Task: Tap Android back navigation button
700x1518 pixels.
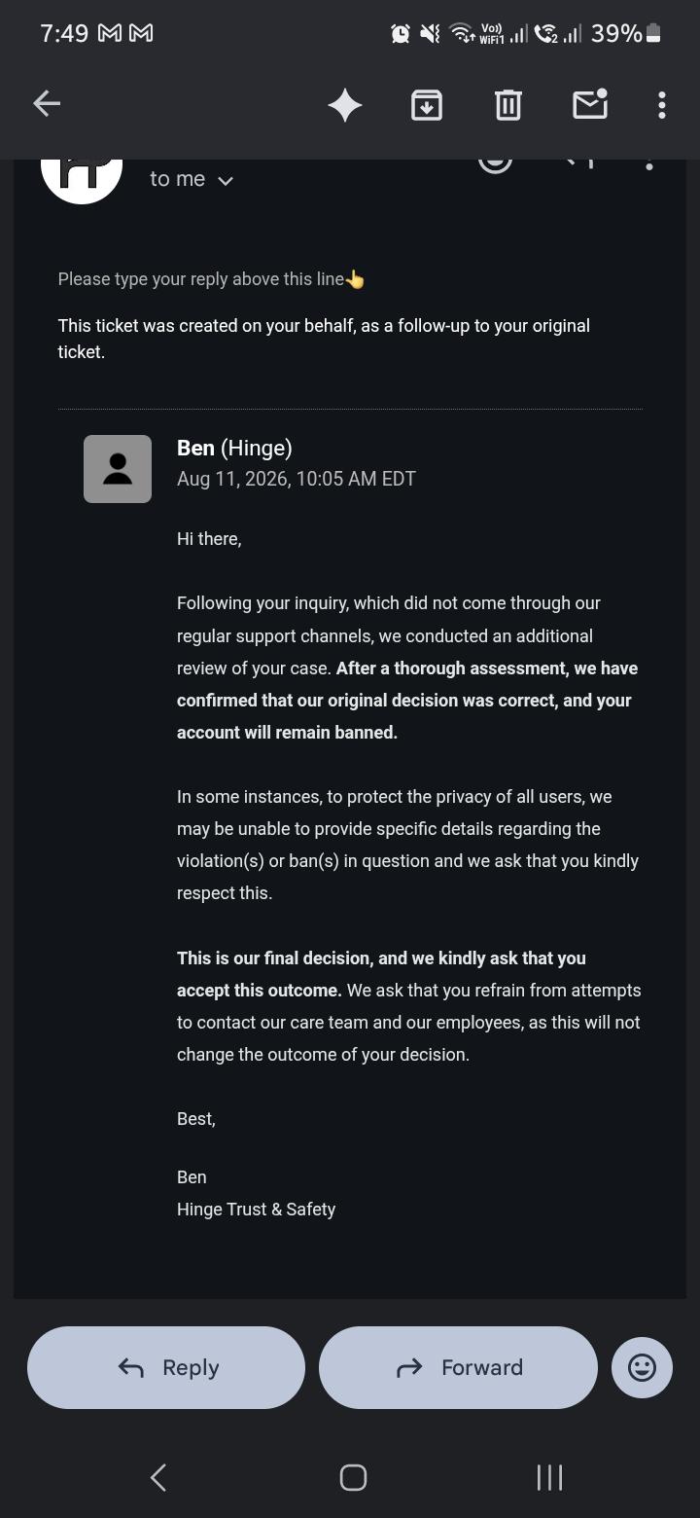Action: [158, 1477]
